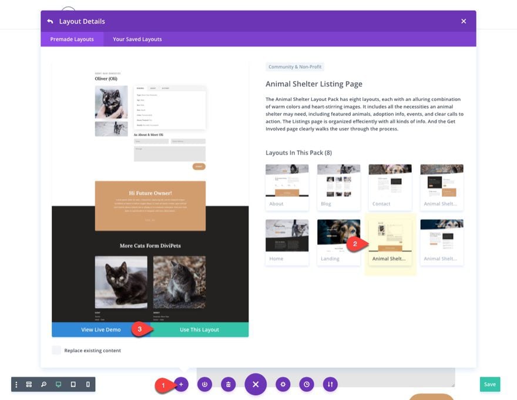Switch to wireframe view icon
The image size is (517, 400).
(29, 385)
